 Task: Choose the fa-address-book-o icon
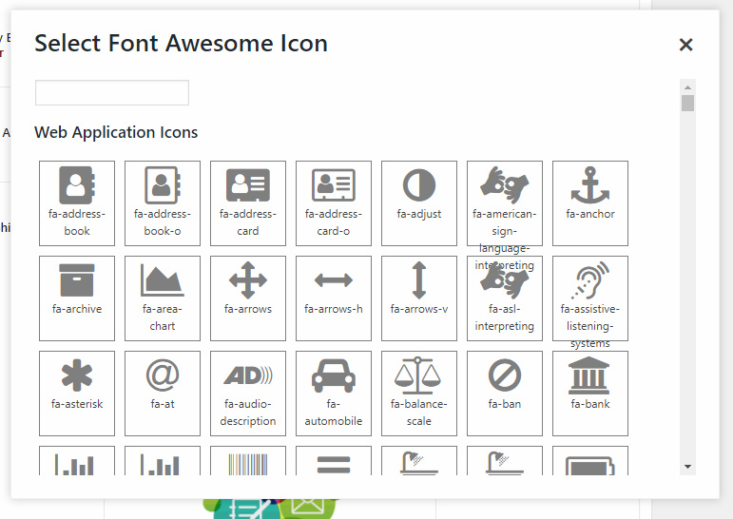[x=163, y=203]
